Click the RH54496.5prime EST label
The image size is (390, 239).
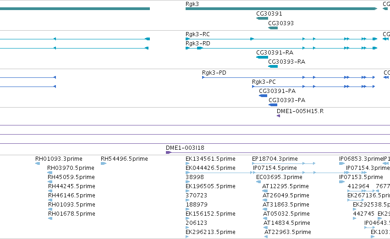tap(124, 158)
